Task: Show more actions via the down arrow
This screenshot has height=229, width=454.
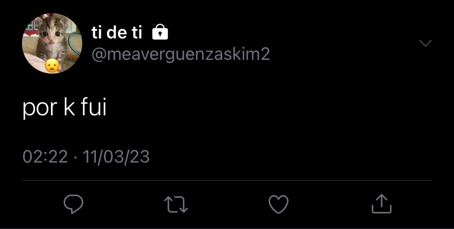Action: tap(425, 43)
